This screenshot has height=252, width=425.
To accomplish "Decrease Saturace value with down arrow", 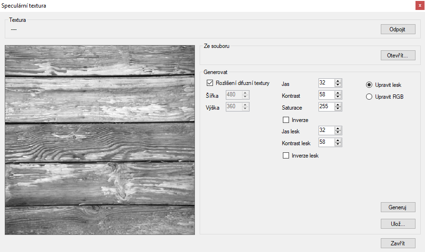I will [338, 109].
